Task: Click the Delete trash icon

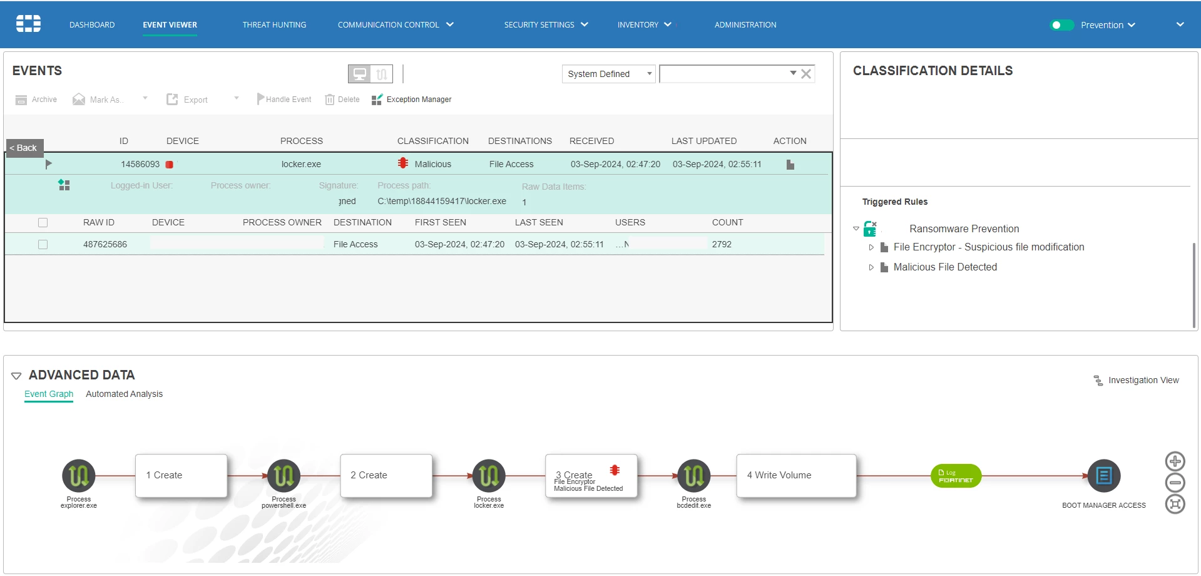Action: 330,100
